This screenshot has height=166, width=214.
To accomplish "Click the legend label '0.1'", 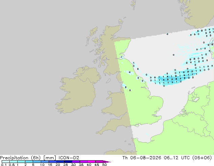I will tap(4, 165).
